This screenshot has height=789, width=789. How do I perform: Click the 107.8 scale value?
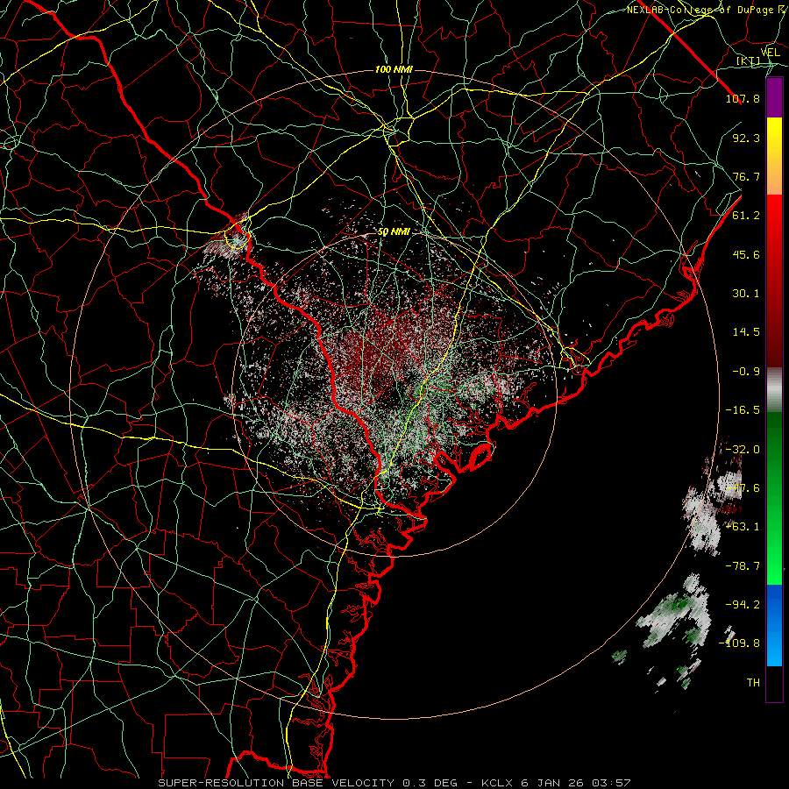(x=743, y=98)
